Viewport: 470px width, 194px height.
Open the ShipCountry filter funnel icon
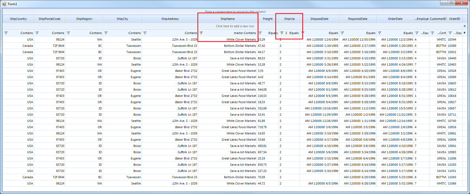6,33
